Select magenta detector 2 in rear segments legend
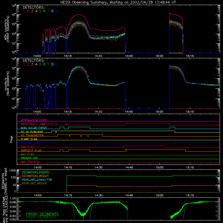 (28, 64)
